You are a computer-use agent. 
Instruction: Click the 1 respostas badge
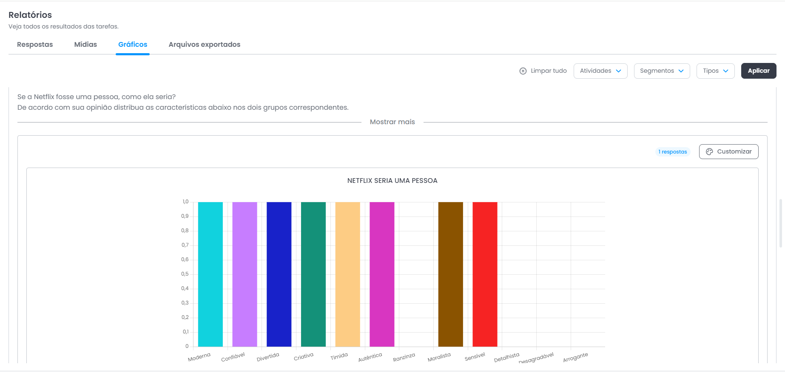point(672,152)
